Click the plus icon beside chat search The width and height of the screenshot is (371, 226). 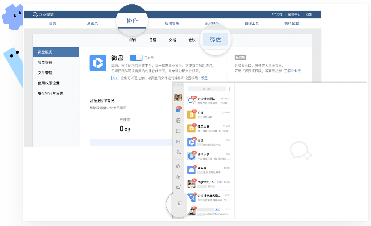tap(229, 89)
